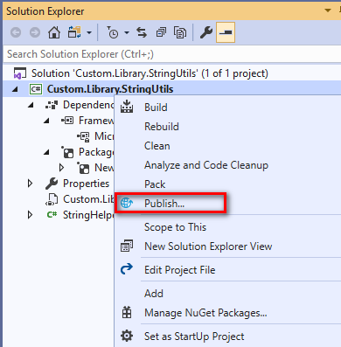The height and width of the screenshot is (347, 341).
Task: Collapse the Frameworks node
Action: click(46, 121)
